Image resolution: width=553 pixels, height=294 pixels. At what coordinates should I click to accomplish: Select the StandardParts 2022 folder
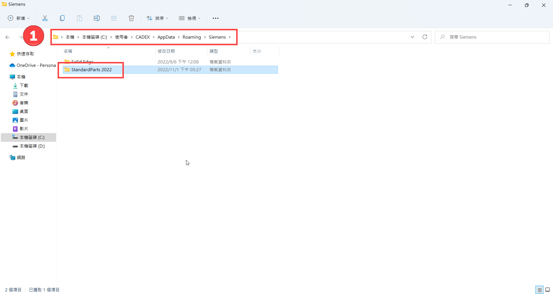pos(91,70)
